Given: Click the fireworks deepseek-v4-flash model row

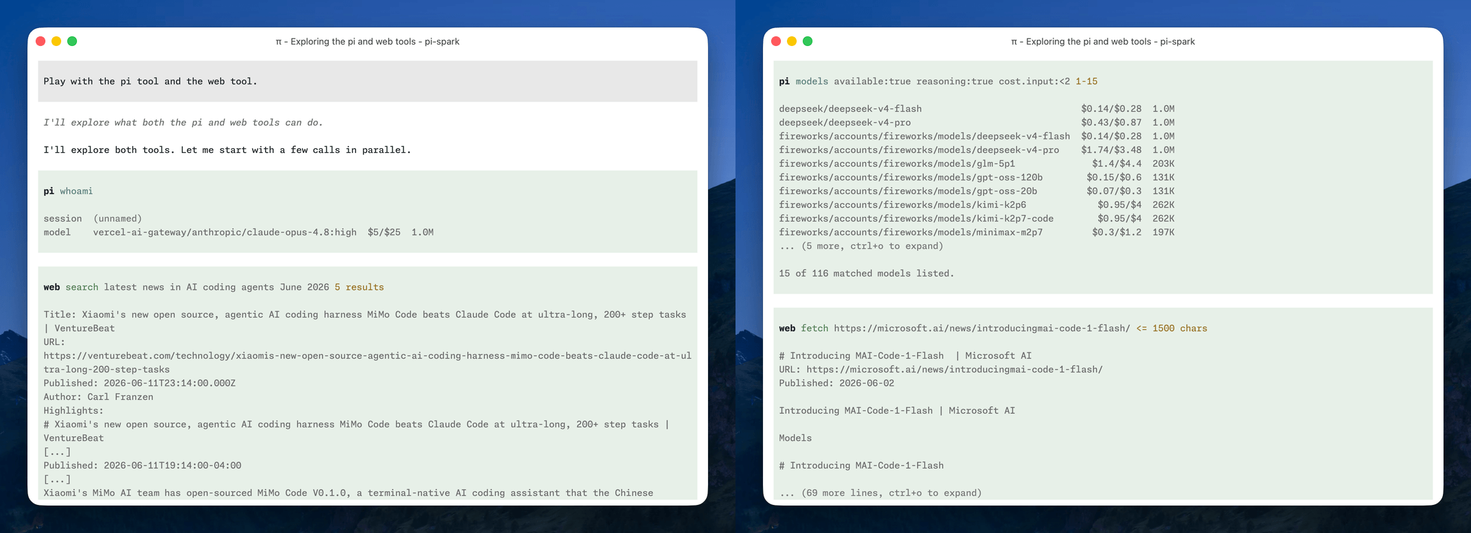Looking at the screenshot, I should point(977,136).
